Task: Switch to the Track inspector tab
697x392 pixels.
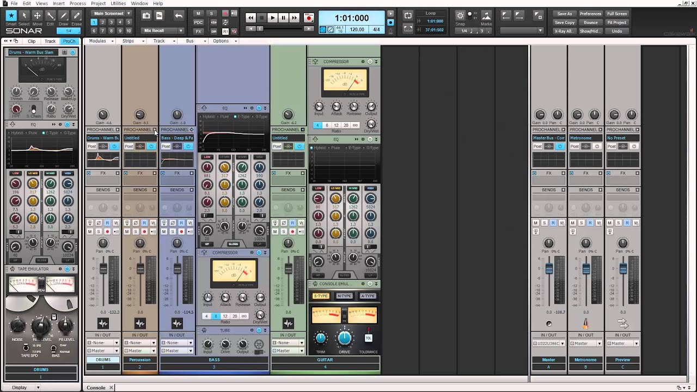Action: [x=50, y=41]
